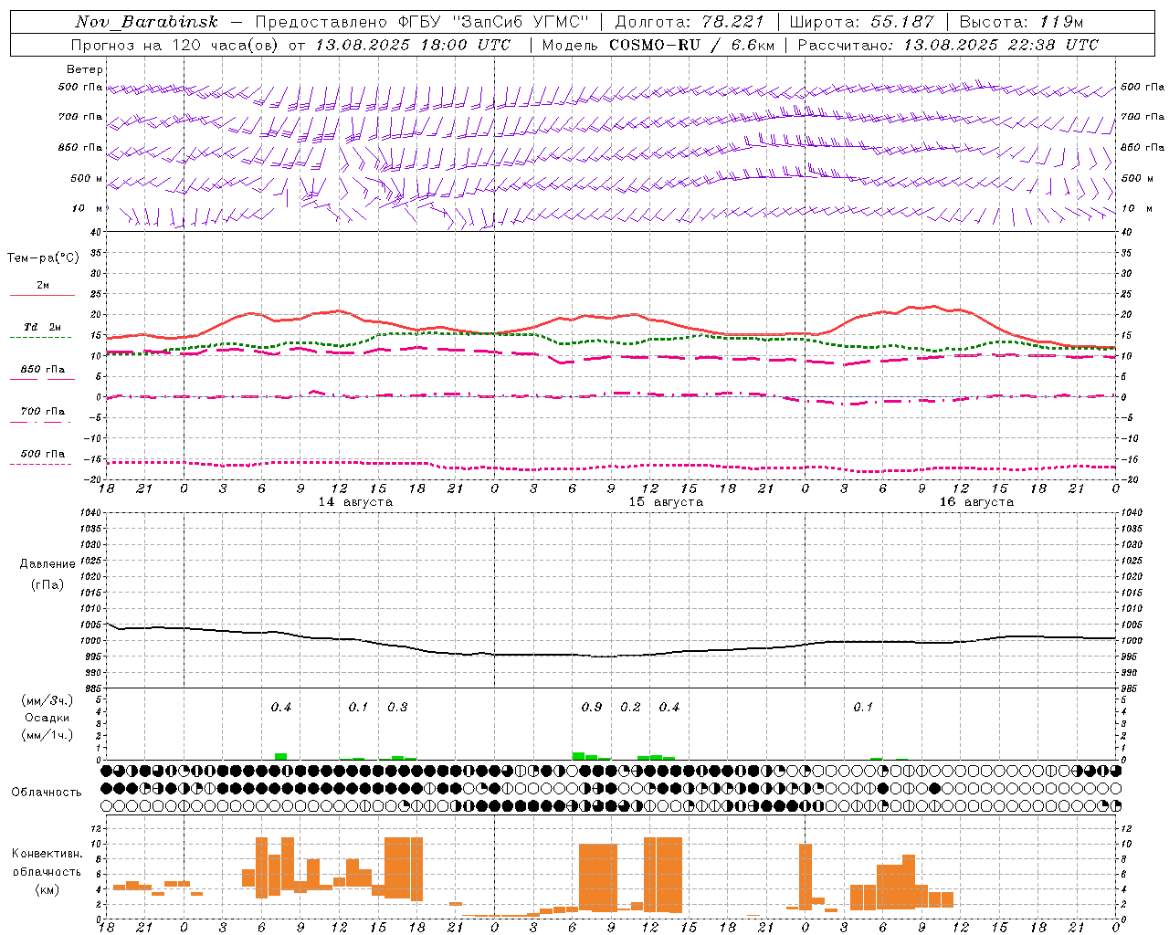
Task: Click the 700 гПа temperature legend entry
Action: [x=43, y=412]
